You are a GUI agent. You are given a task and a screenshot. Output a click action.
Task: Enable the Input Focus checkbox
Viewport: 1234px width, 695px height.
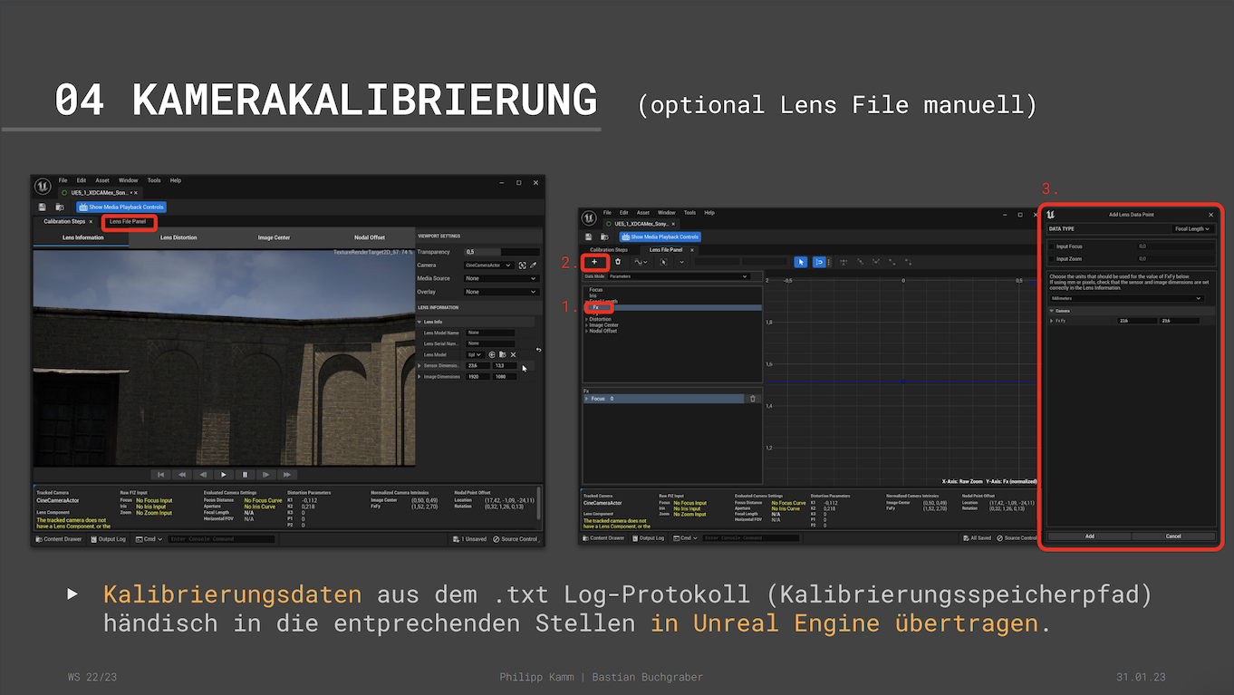tap(1052, 246)
